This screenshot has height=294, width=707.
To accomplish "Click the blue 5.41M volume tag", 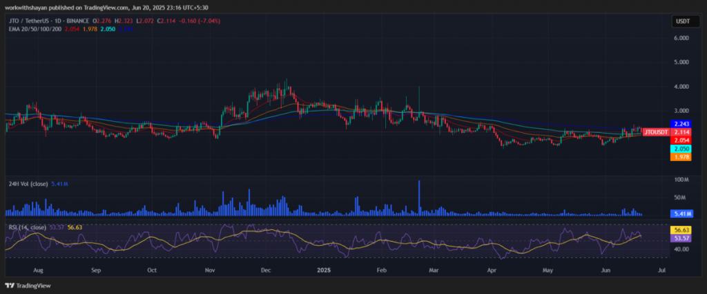I will (681, 214).
